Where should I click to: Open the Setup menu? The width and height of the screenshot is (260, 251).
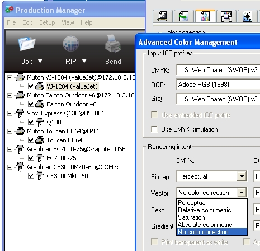pyautogui.click(x=47, y=22)
